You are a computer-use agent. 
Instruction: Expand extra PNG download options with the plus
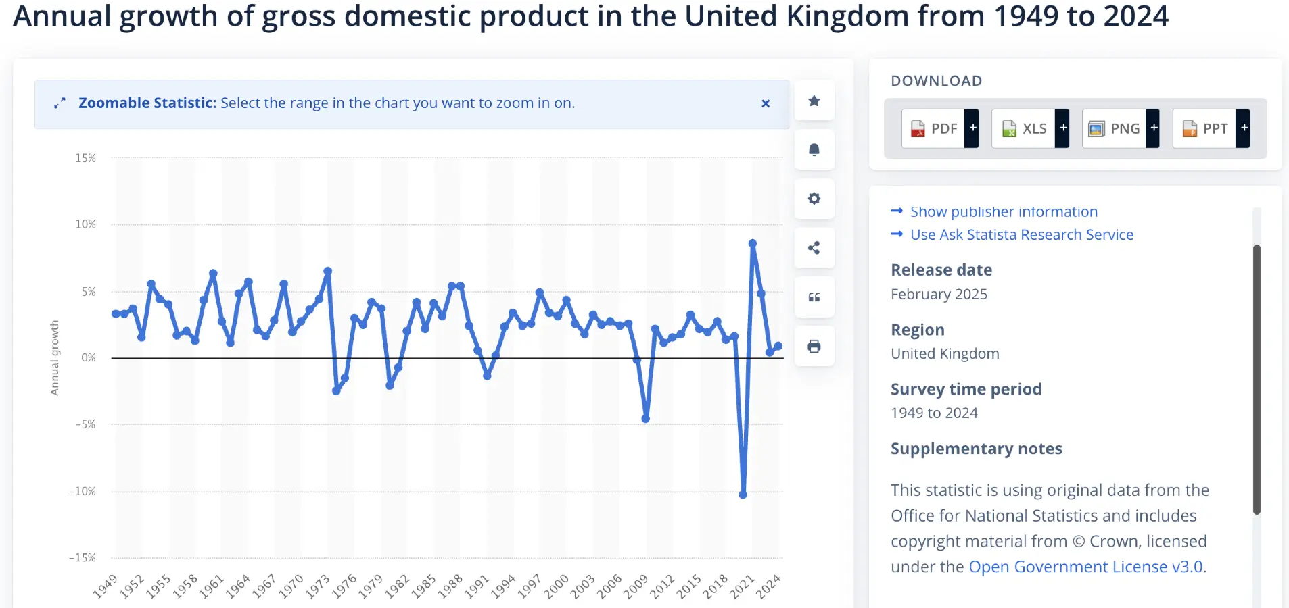pyautogui.click(x=1153, y=128)
